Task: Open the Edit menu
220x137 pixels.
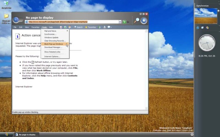Action: (21, 27)
